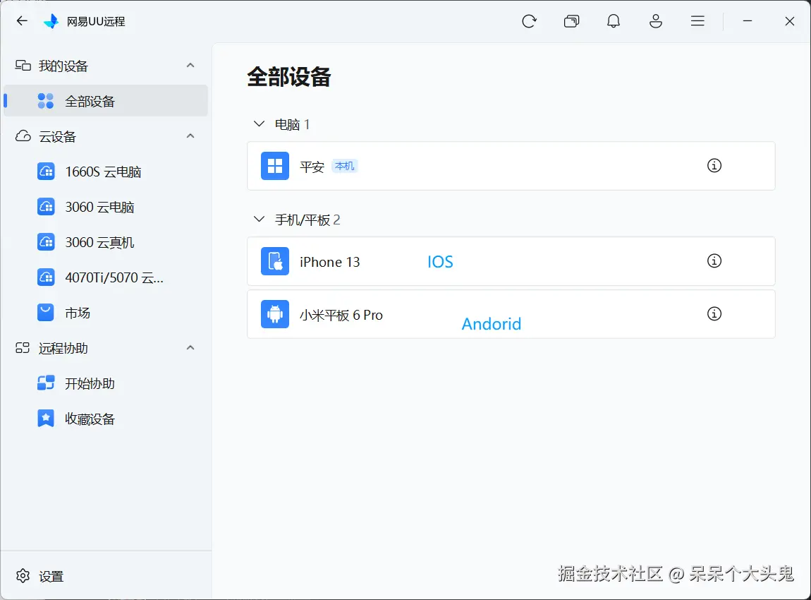Open the hamburger menu
The height and width of the screenshot is (600, 811).
coord(697,21)
